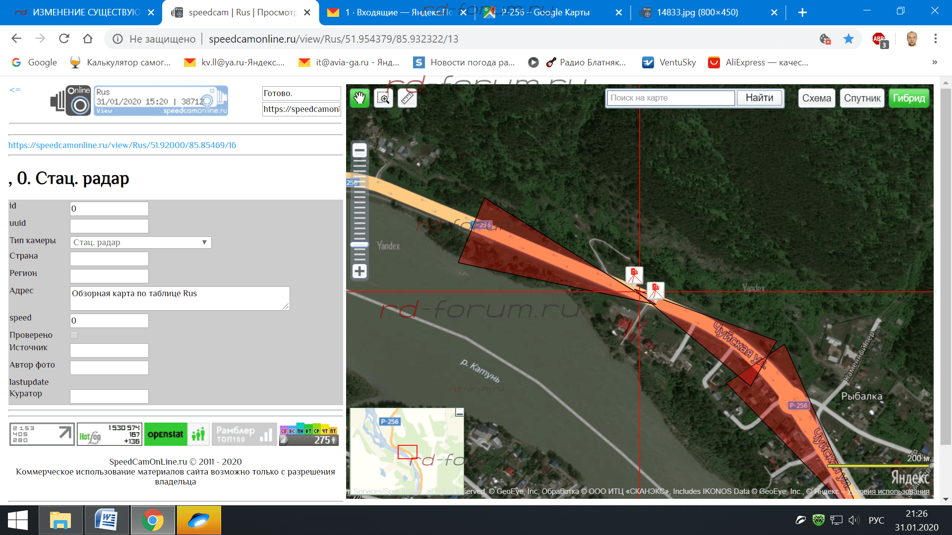The width and height of the screenshot is (952, 535).
Task: Click the Страна input field
Action: pos(109,259)
